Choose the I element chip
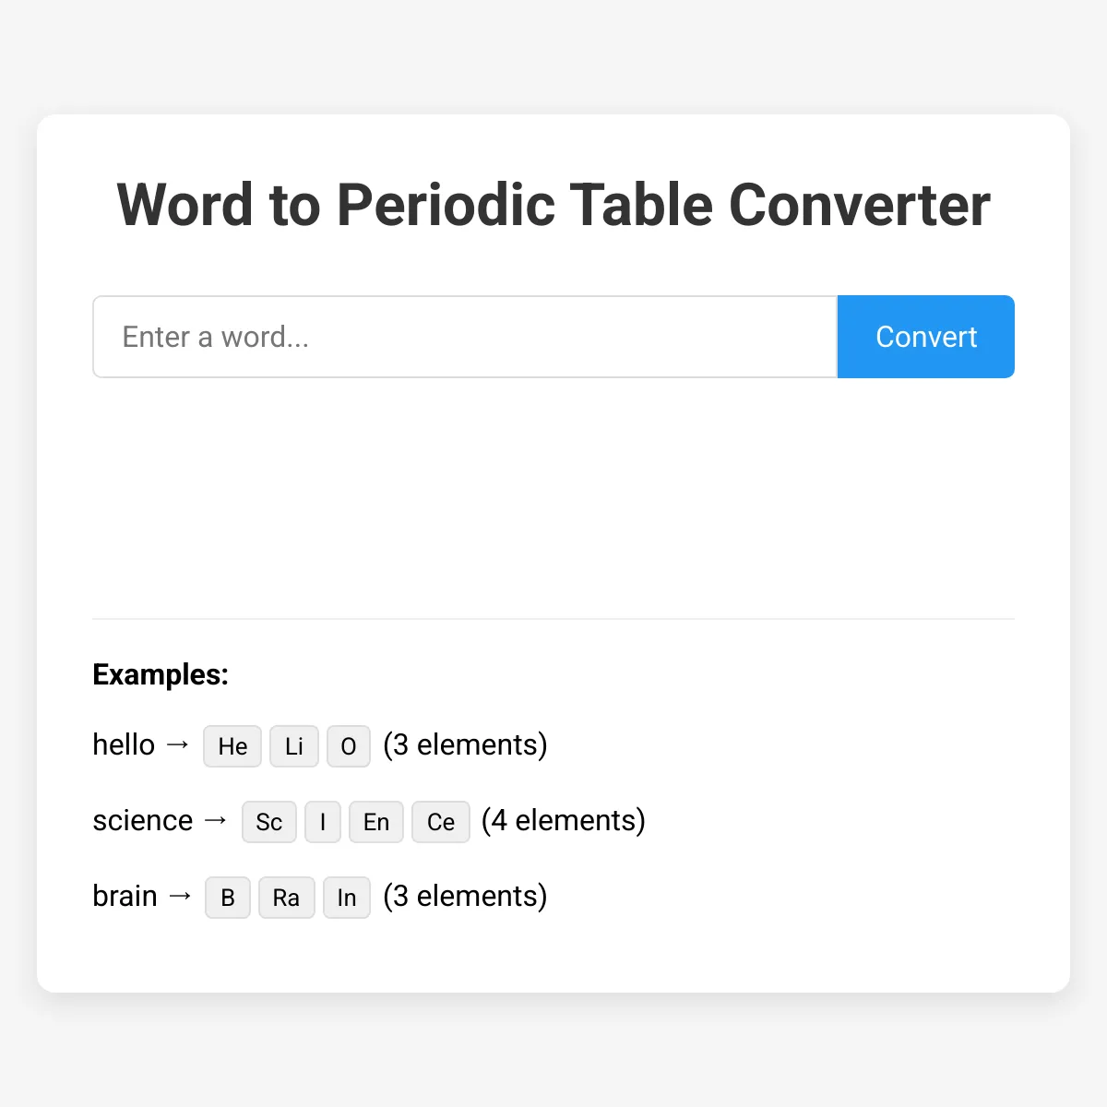Screen dimensions: 1107x1107 click(323, 822)
